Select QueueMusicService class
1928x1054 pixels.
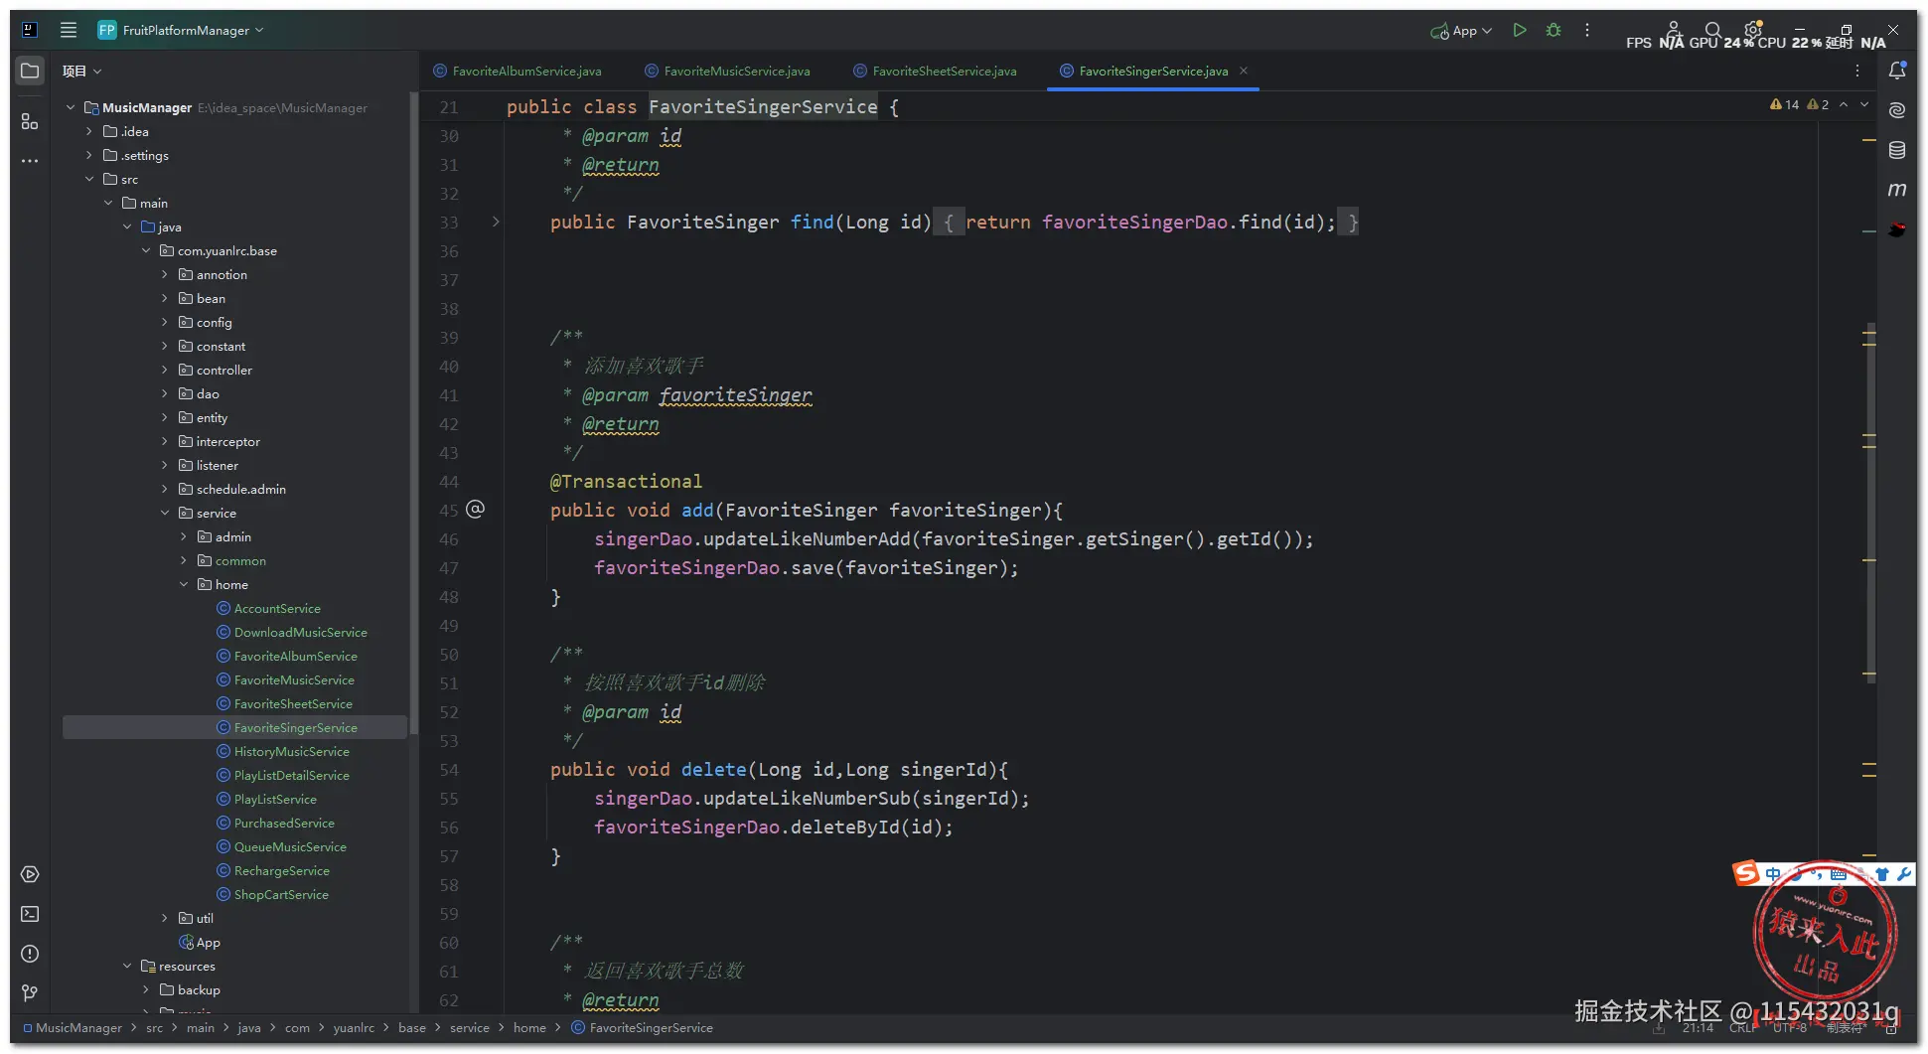[x=290, y=846]
